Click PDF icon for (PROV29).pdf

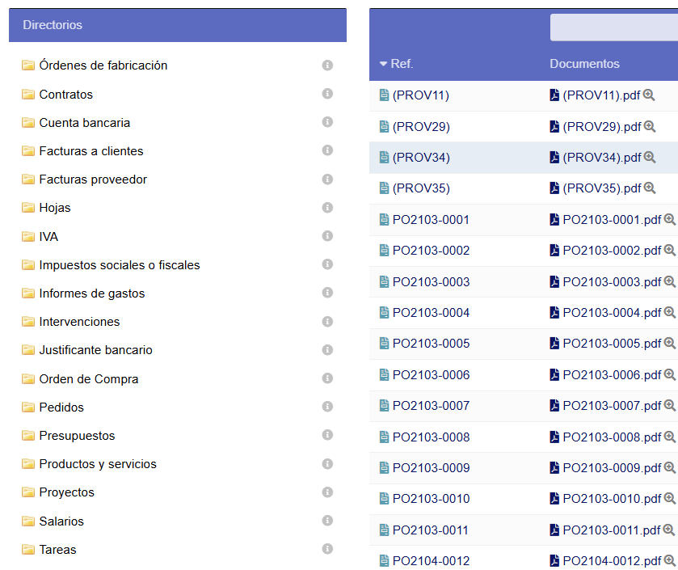point(554,127)
